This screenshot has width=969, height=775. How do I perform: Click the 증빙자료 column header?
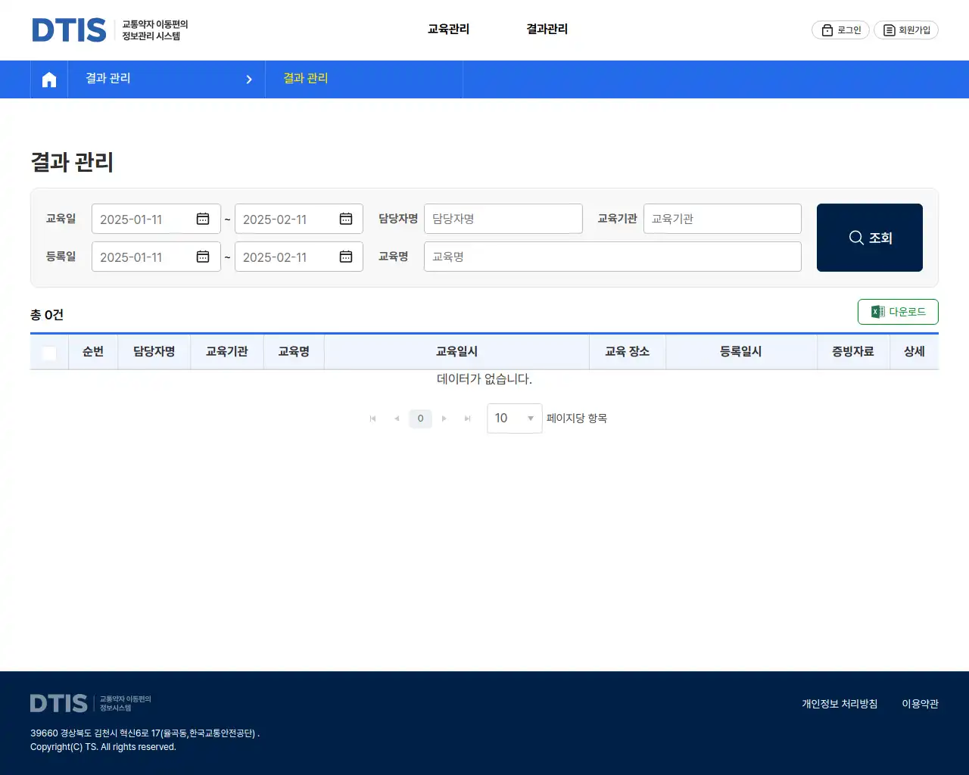tap(853, 352)
